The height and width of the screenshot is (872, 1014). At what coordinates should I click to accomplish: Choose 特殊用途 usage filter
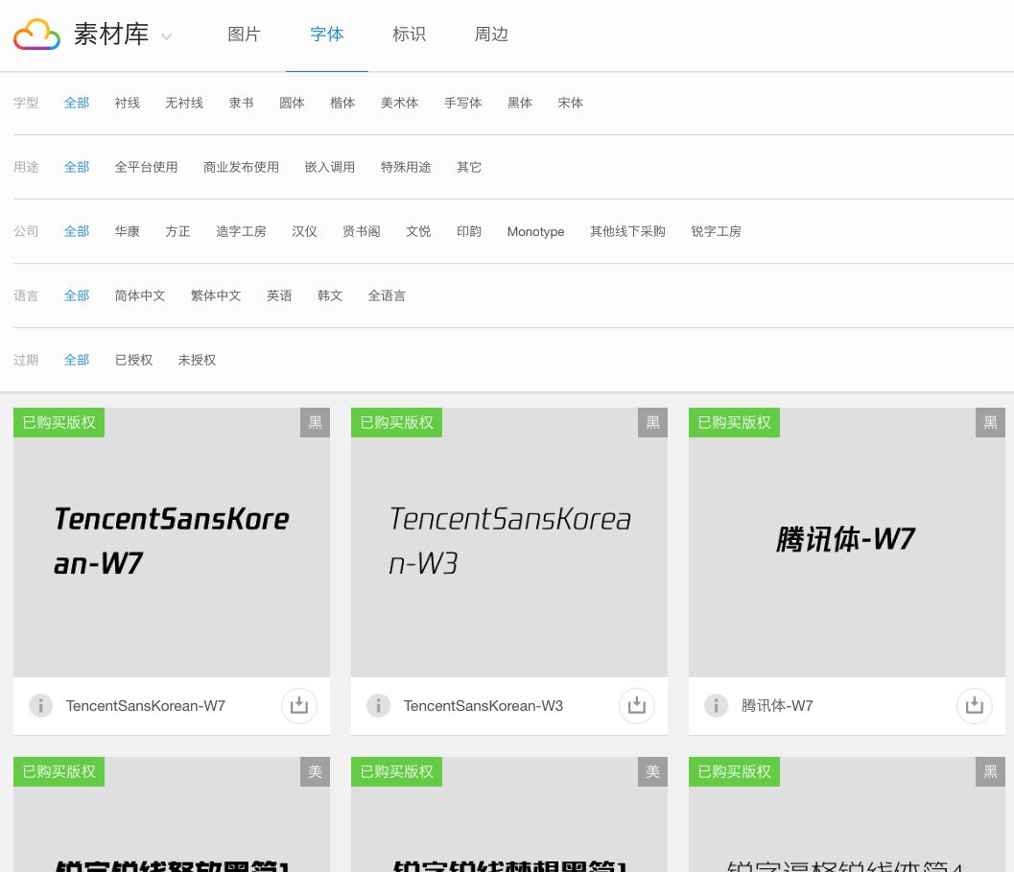coord(406,167)
